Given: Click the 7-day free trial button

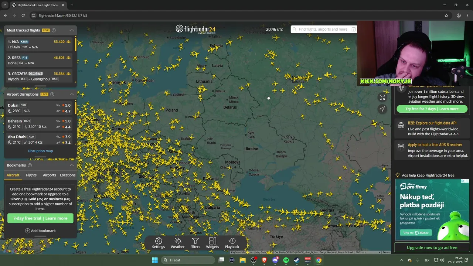Looking at the screenshot, I should pyautogui.click(x=40, y=218).
